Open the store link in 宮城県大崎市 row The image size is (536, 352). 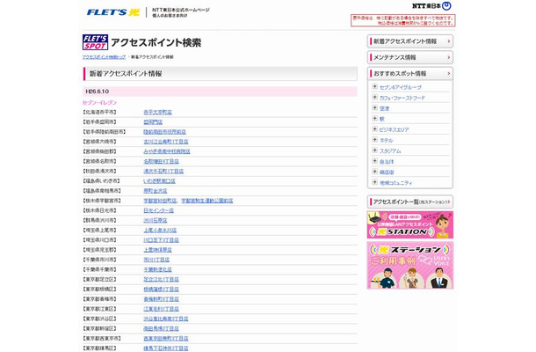(166, 142)
